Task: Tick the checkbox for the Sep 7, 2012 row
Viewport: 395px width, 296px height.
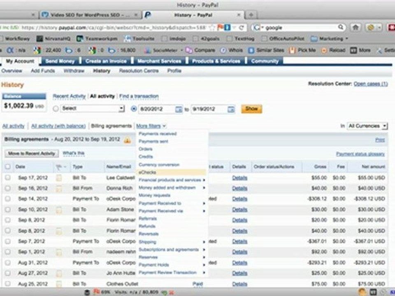Action: click(x=8, y=241)
